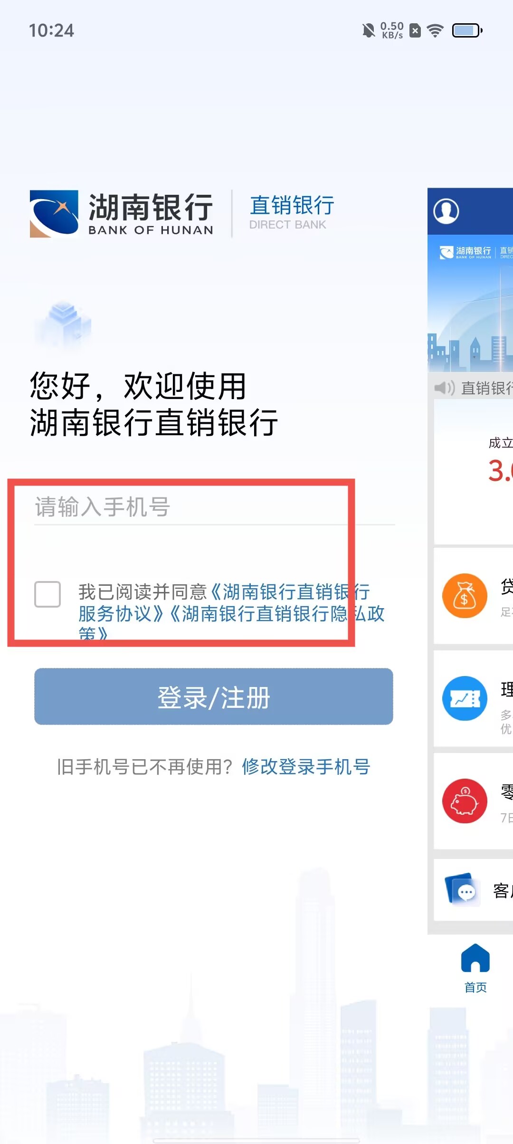Viewport: 513px width, 1144px height.
Task: Tap the 登录/注册 button
Action: (x=214, y=696)
